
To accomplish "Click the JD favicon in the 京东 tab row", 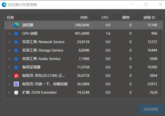I will point(16,76).
